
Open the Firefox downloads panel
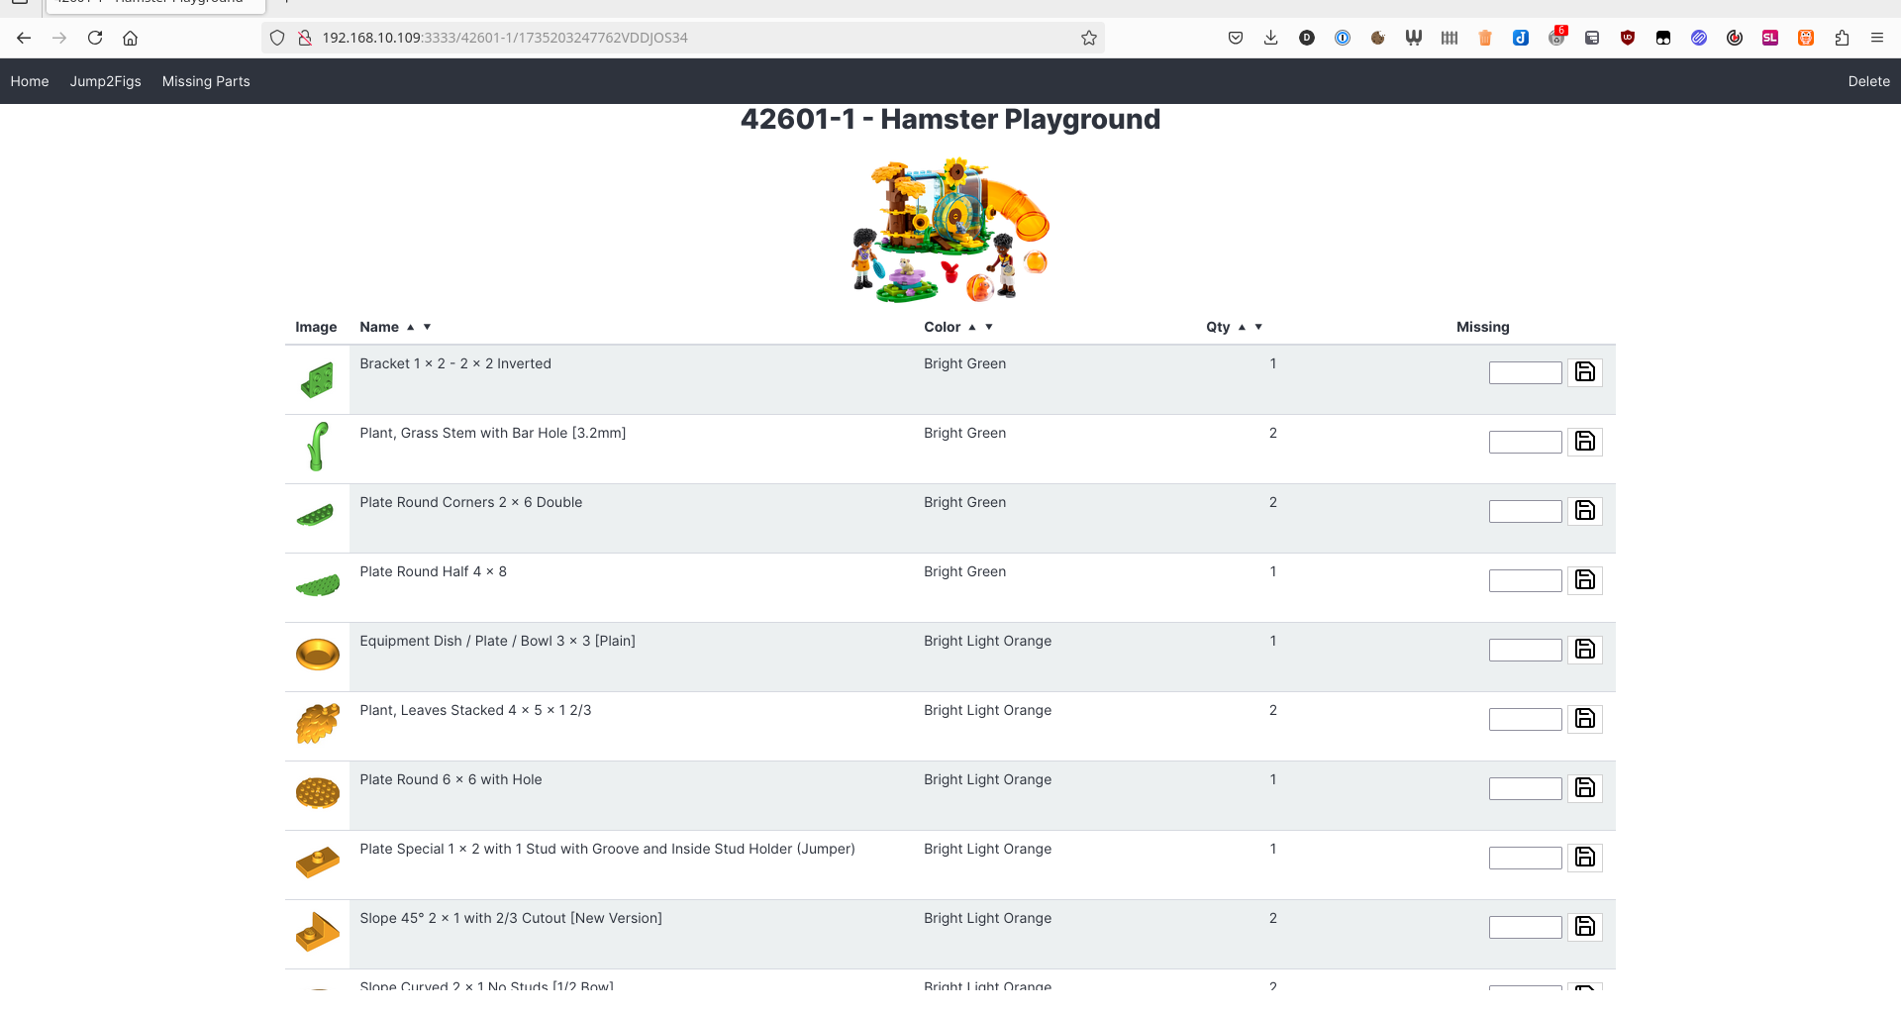click(1271, 38)
